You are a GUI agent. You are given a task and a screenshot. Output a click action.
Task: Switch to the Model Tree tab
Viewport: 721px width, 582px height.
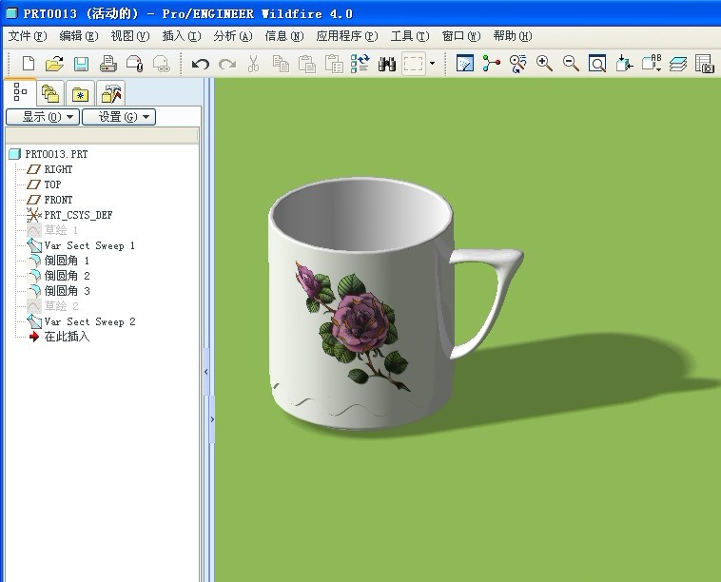click(x=20, y=92)
